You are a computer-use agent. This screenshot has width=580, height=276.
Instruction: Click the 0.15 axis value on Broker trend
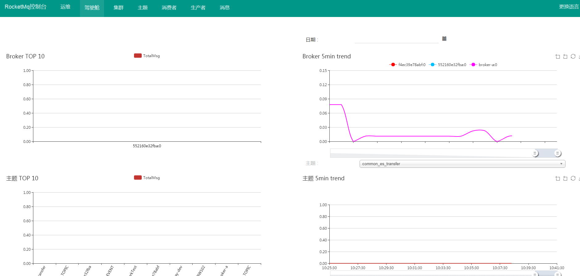coord(323,71)
